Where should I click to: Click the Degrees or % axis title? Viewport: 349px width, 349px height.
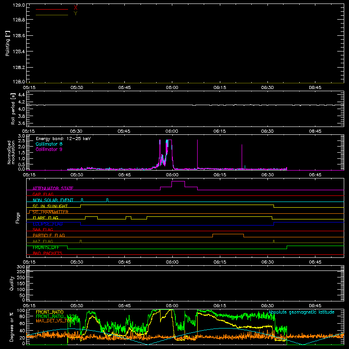click(x=12, y=327)
